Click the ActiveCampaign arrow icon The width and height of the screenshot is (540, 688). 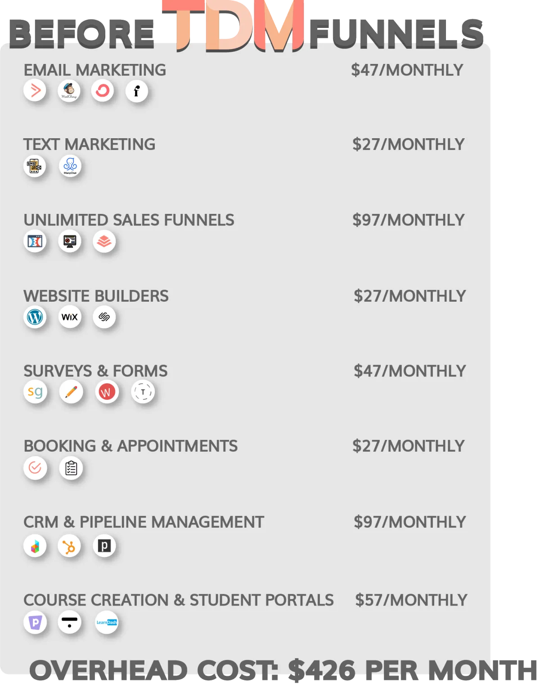pyautogui.click(x=35, y=90)
